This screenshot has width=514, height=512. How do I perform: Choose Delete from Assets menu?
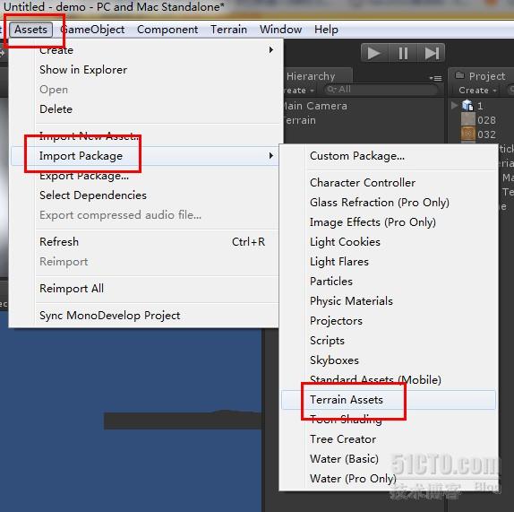[x=147, y=109]
